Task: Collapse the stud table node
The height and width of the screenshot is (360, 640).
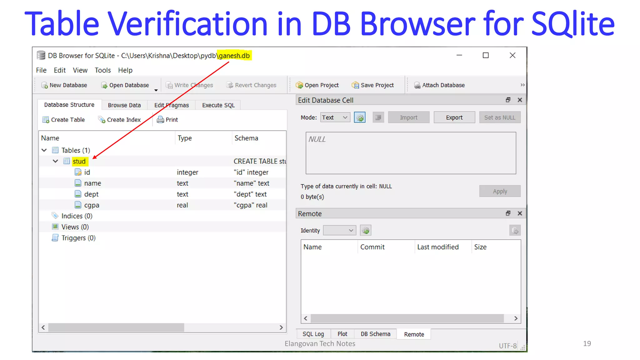Action: tap(55, 161)
